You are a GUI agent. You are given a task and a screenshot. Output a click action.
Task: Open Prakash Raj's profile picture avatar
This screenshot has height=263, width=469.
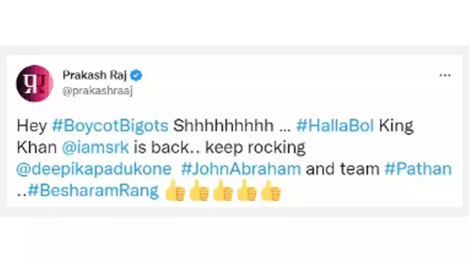tap(34, 83)
